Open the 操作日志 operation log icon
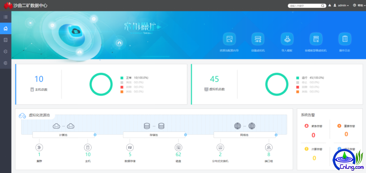The height and width of the screenshot is (173, 366). (345, 39)
